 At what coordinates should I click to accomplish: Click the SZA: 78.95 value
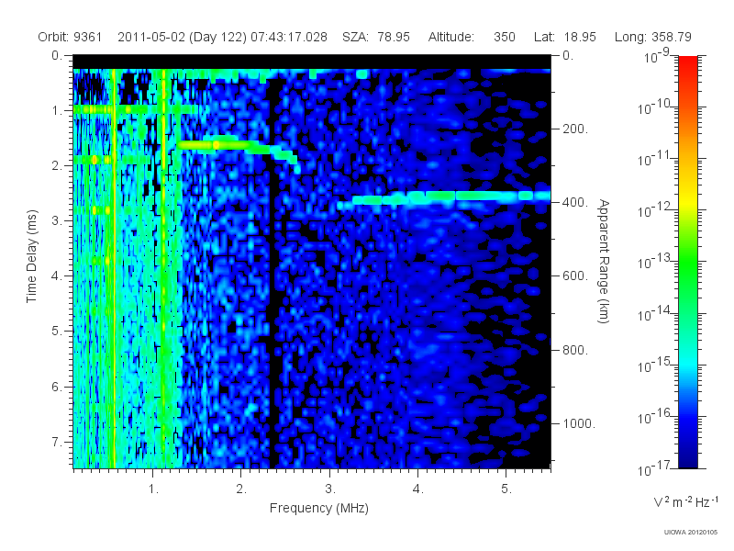pyautogui.click(x=376, y=37)
